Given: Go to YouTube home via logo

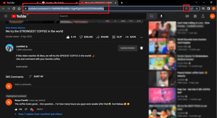Looking at the screenshot, I should (19, 16).
